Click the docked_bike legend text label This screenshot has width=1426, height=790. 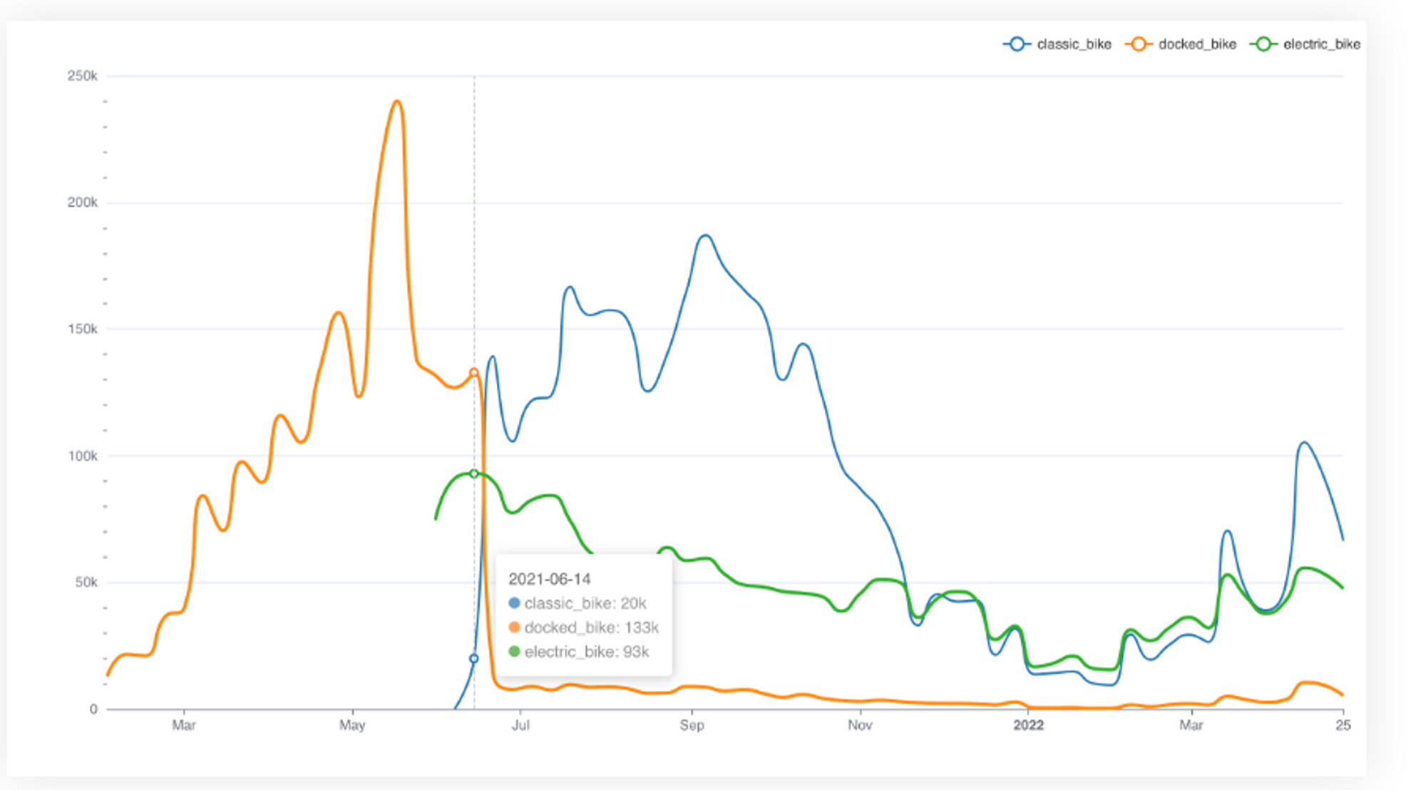pos(1197,44)
